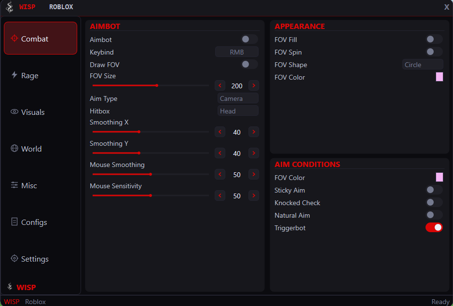Screen dimensions: 453x306
Task: Decrease FOV Size with left arrow
Action: click(x=220, y=85)
